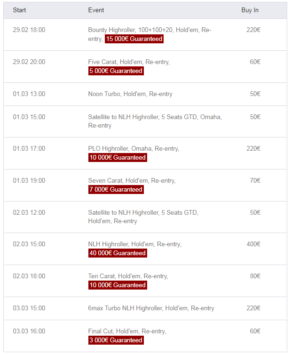The height and width of the screenshot is (355, 291).
Task: Click the Buy In column header
Action: coord(250,10)
